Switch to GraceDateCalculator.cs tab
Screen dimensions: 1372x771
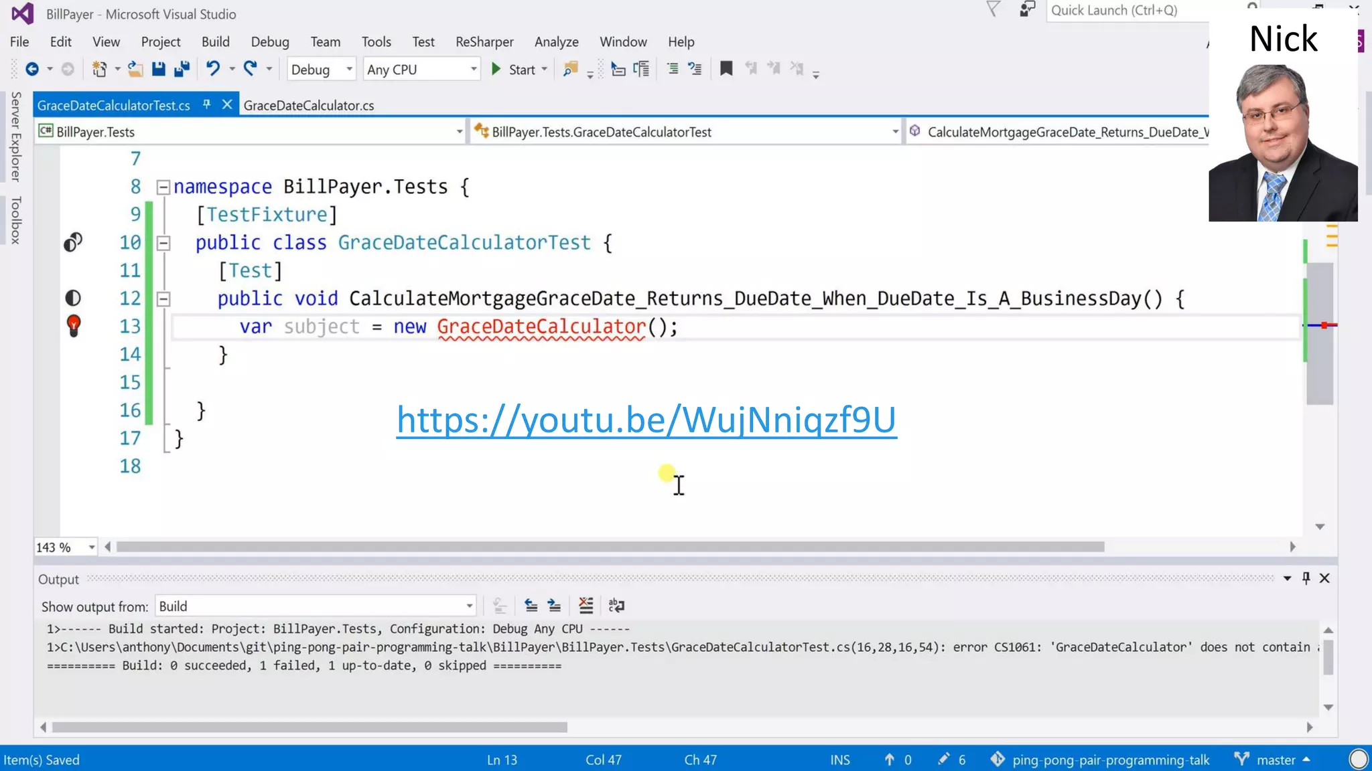pos(308,105)
